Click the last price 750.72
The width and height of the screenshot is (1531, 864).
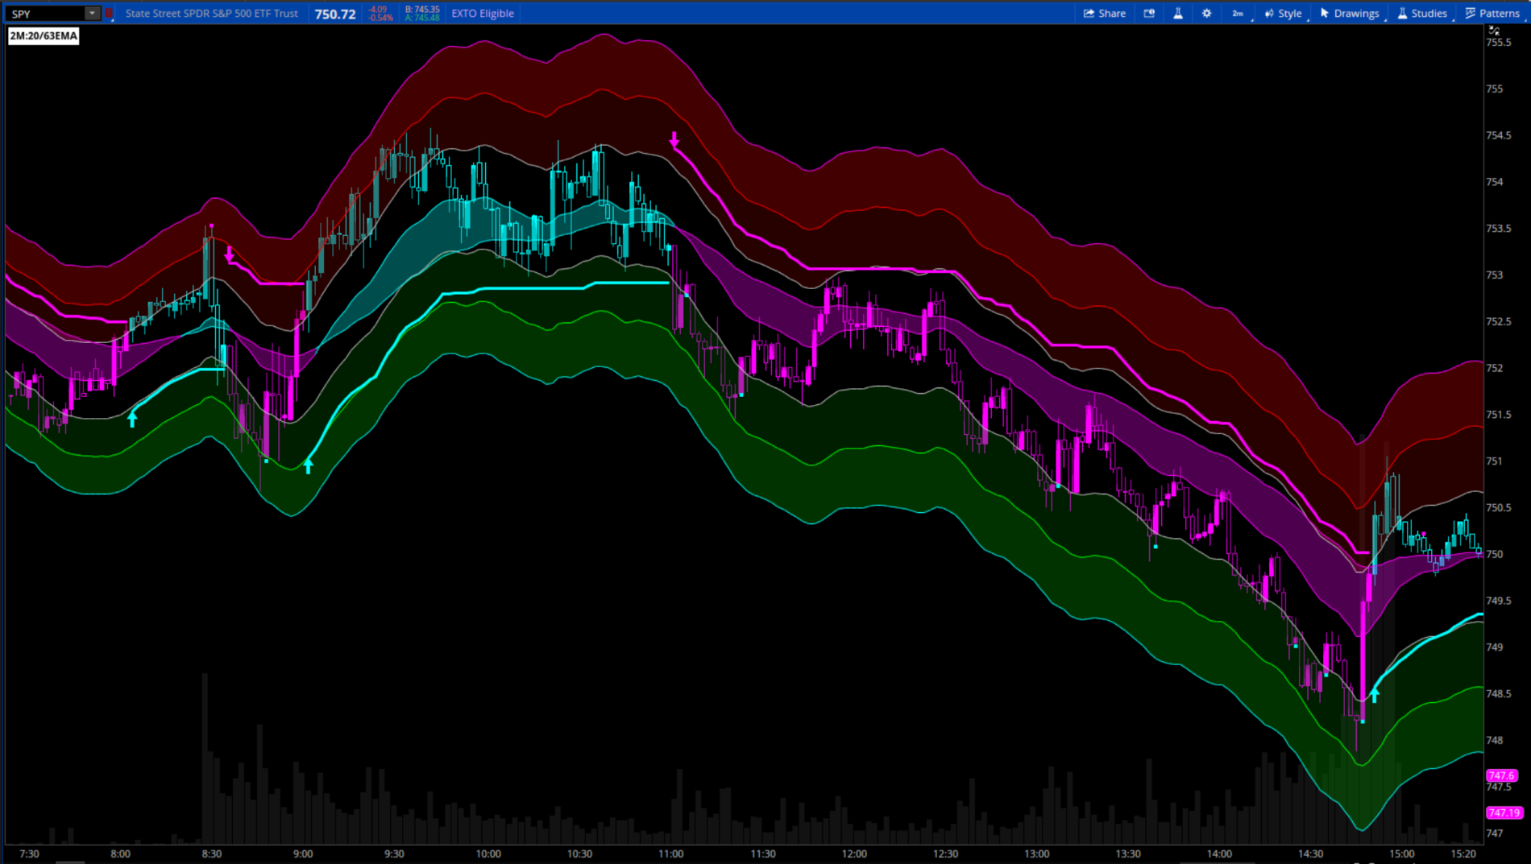click(x=335, y=14)
